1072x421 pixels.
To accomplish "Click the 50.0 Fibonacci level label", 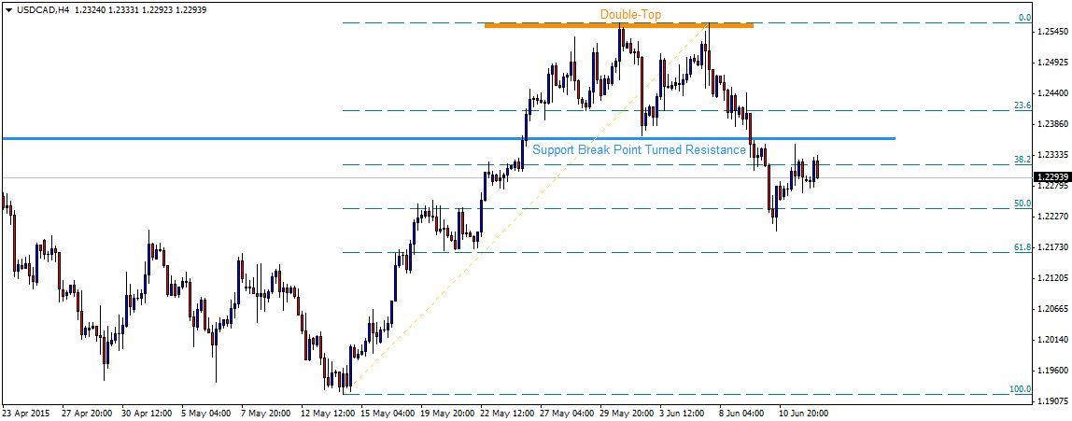I will click(1023, 203).
